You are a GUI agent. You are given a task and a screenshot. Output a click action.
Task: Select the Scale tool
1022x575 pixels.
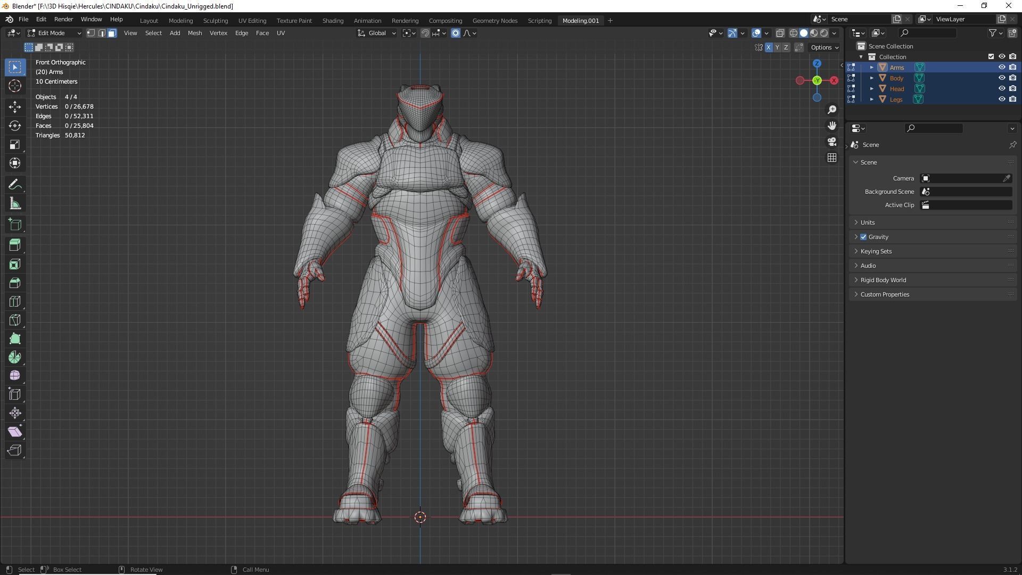15,144
